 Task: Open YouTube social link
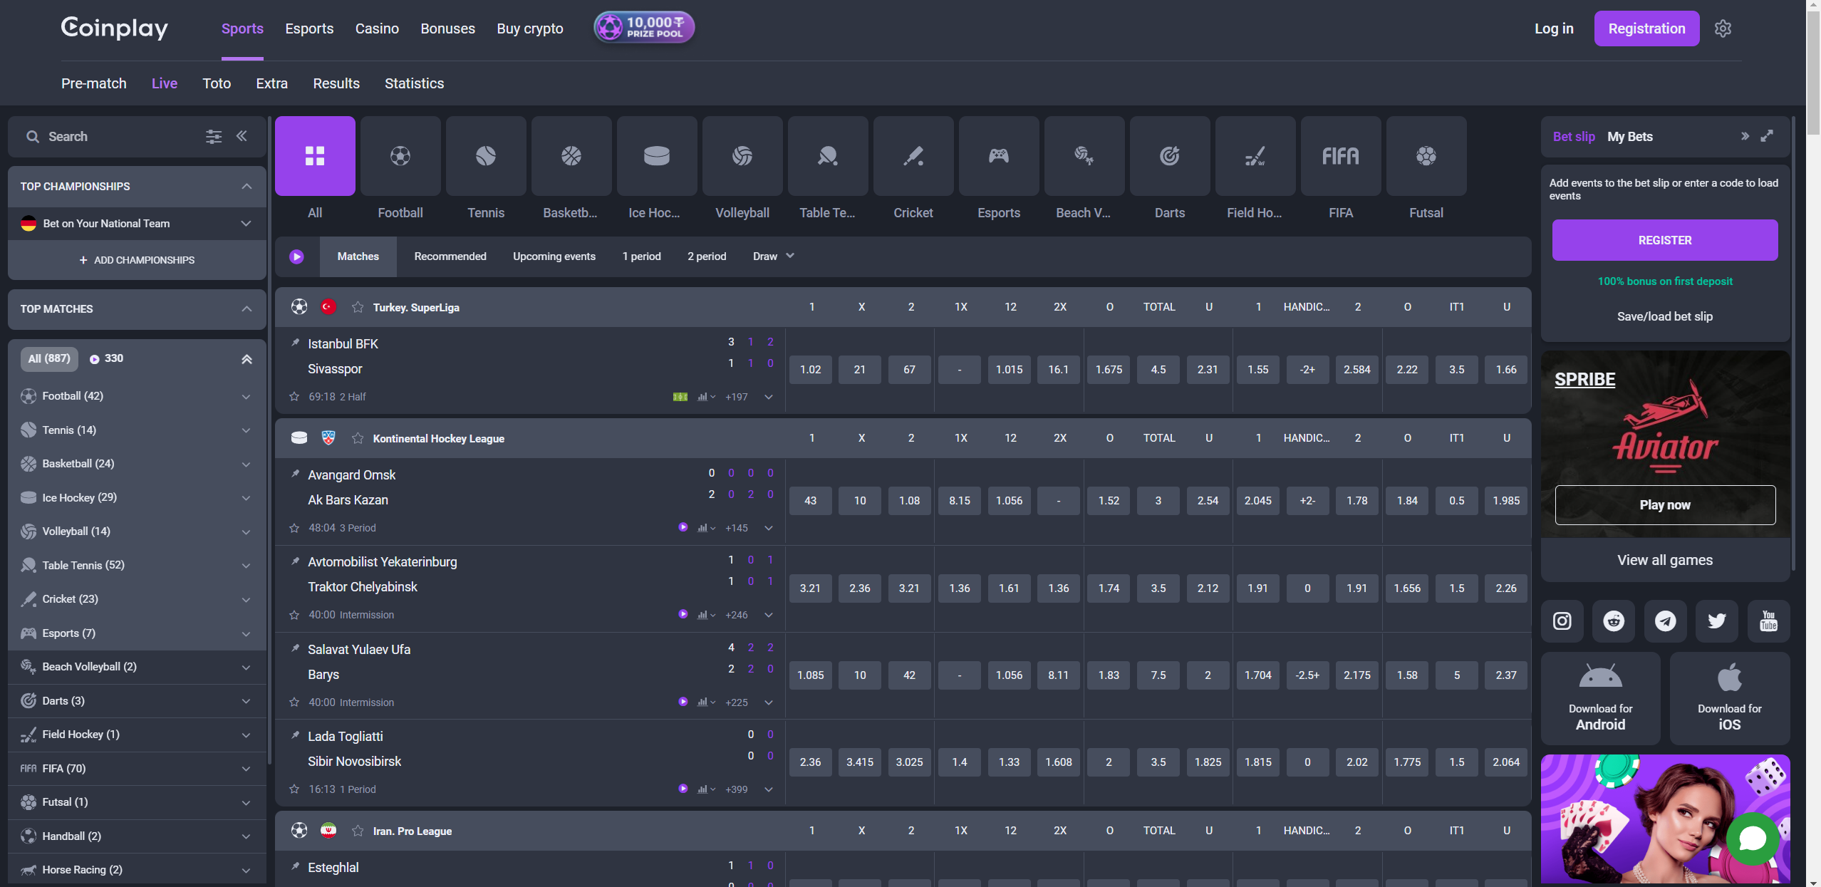[x=1768, y=621]
